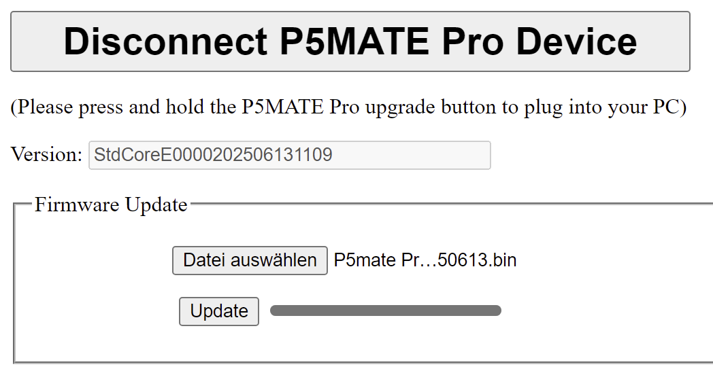Image resolution: width=713 pixels, height=390 pixels.
Task: Click the word "Firmware" in the fieldset legend
Action: tap(77, 205)
